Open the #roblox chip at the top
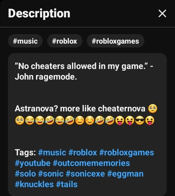Viewport: 175px width, 196px height. click(65, 41)
